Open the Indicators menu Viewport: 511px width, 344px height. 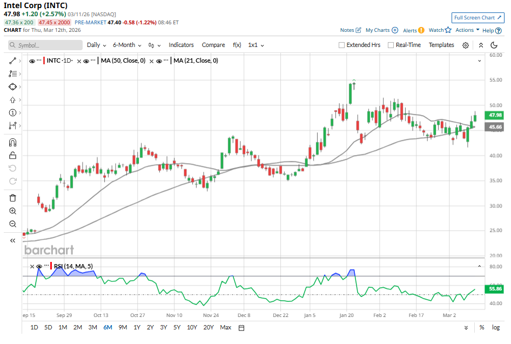coord(181,45)
